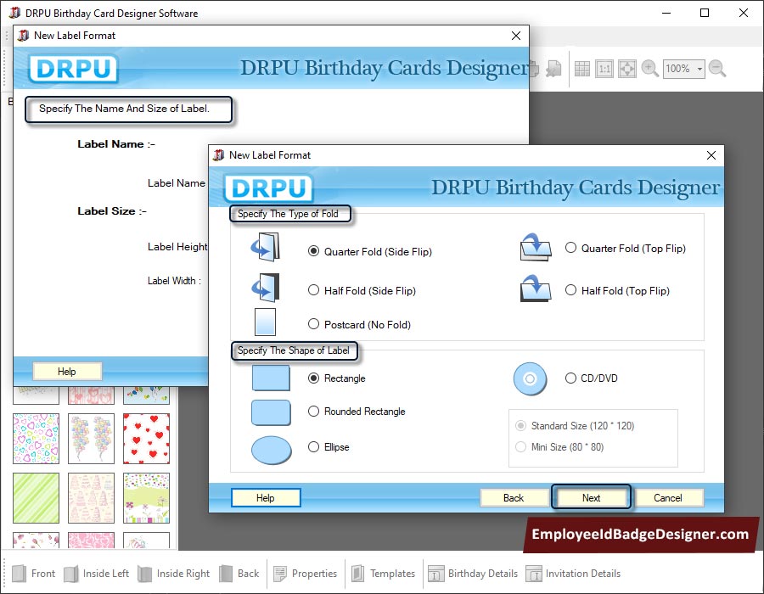Click the stamp toolbar icon behind dialog

(553, 69)
